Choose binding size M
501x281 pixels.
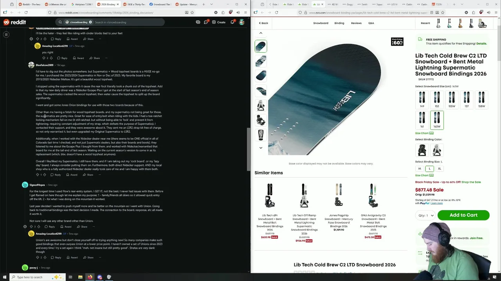click(x=420, y=169)
